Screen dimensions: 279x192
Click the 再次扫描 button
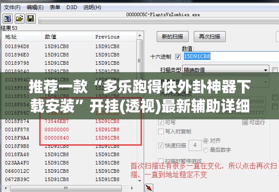(x=210, y=37)
